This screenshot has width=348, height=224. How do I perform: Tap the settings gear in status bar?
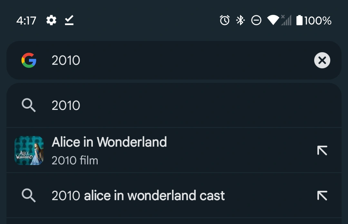(51, 21)
